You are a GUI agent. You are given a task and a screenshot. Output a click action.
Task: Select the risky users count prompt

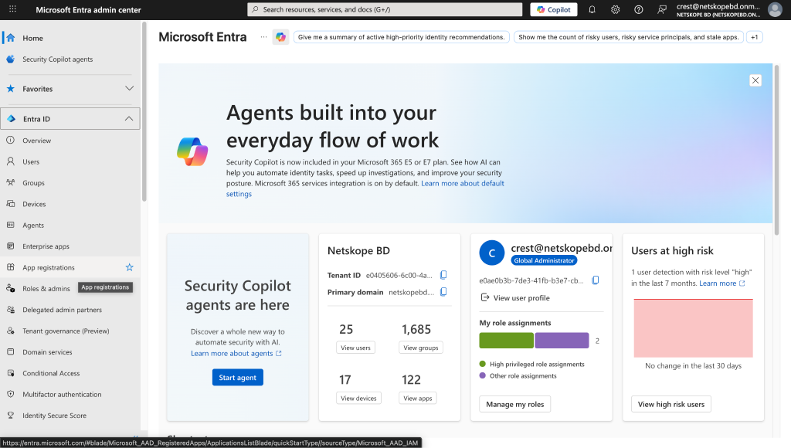coord(629,37)
